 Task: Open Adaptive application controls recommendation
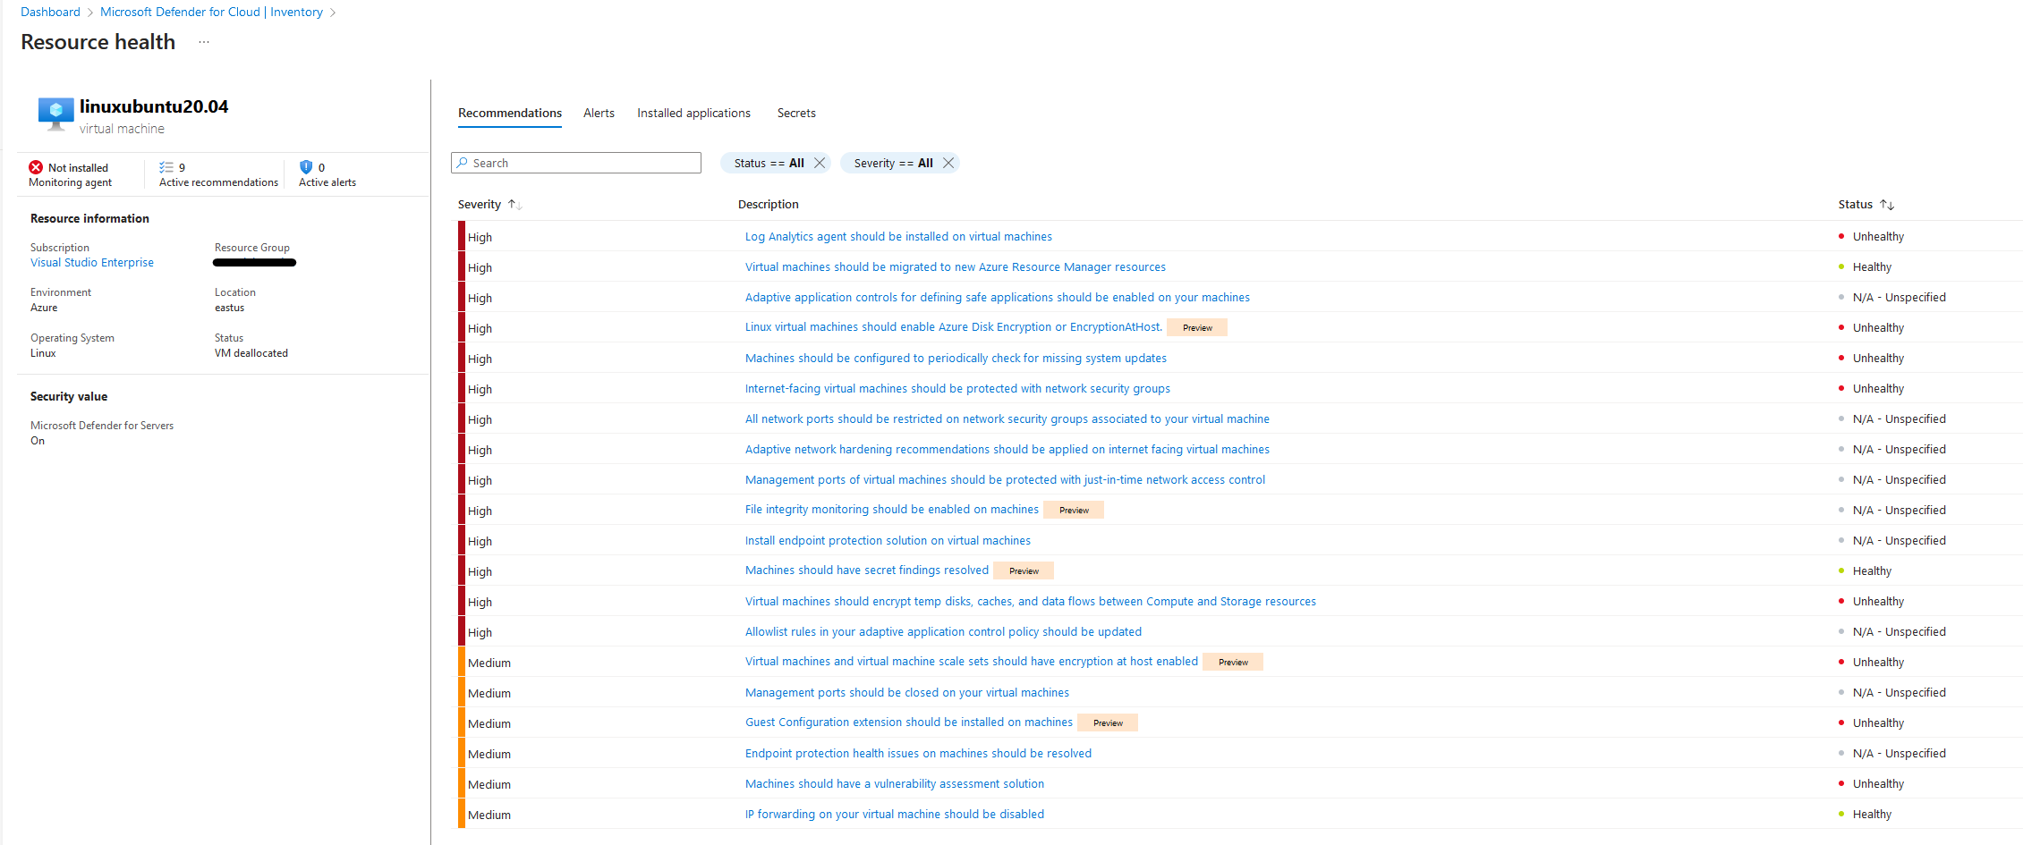pos(998,298)
